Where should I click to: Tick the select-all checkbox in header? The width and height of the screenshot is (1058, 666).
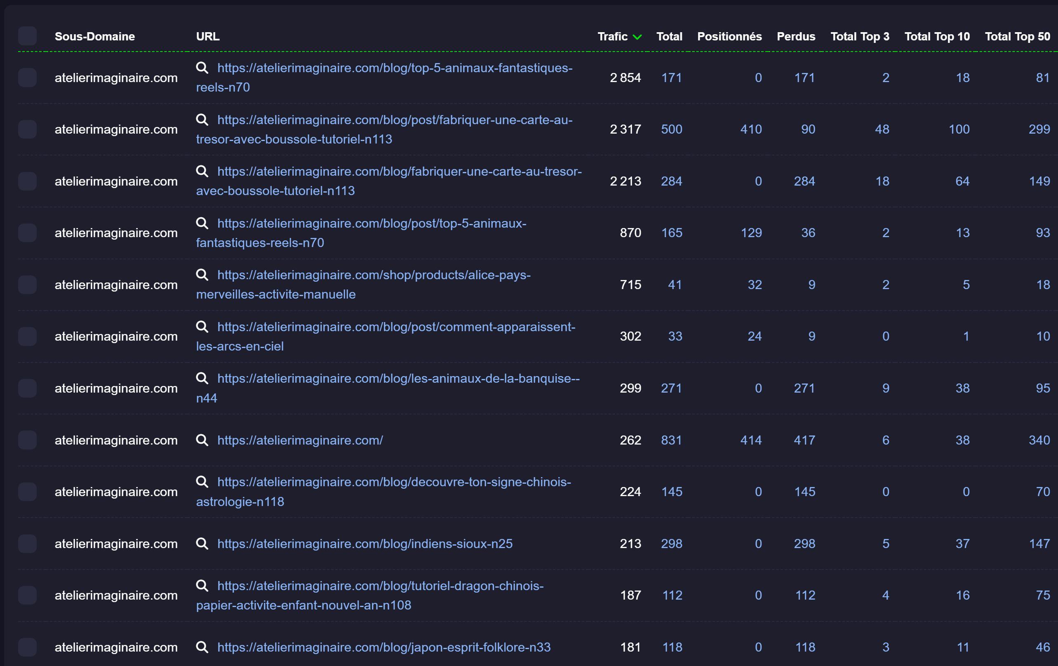tap(27, 36)
